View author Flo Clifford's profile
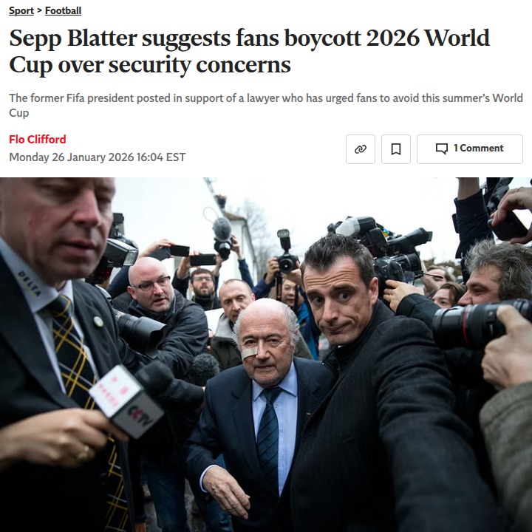 tap(38, 139)
